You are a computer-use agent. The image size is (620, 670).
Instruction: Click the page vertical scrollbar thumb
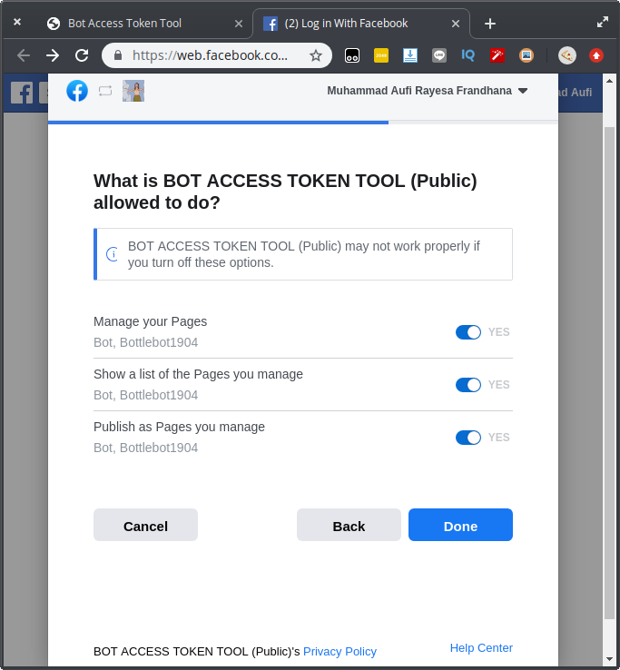609,371
